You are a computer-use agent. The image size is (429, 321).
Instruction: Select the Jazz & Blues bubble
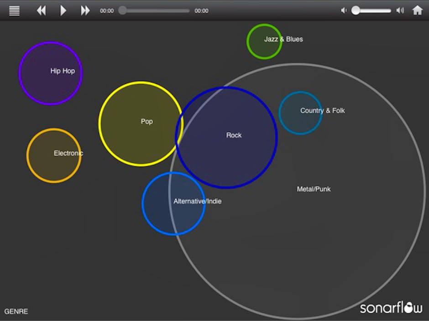265,41
